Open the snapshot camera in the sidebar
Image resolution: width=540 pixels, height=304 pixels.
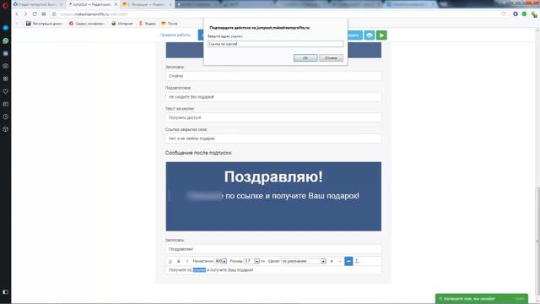click(6, 66)
